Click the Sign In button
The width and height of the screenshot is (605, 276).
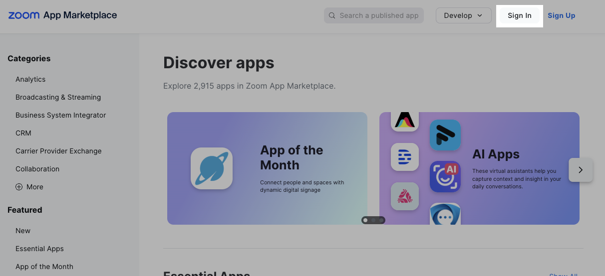520,15
